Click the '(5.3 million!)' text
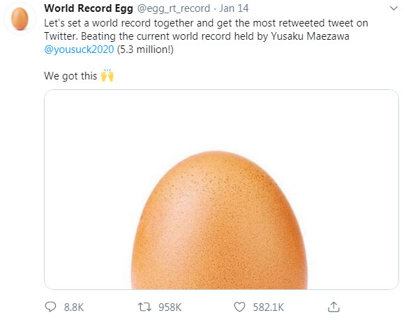406x320 pixels. 145,49
